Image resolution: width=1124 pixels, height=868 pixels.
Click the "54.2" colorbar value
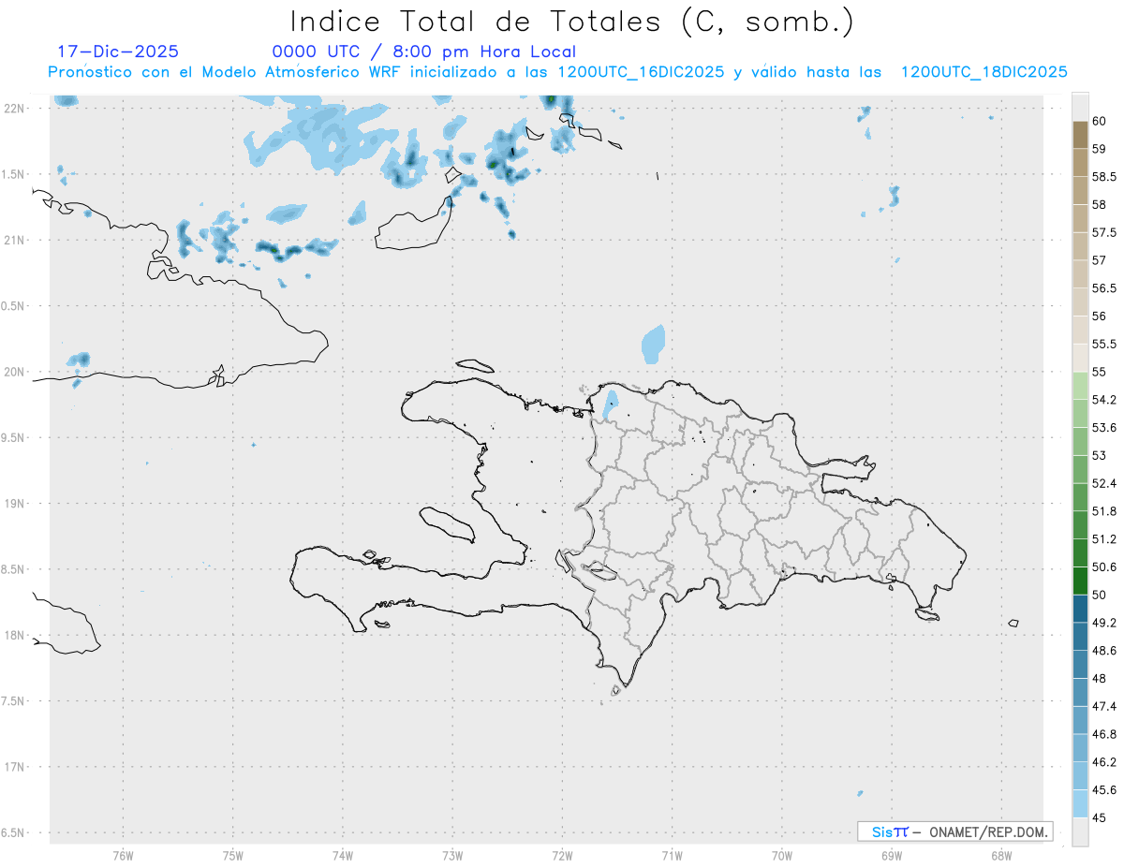[x=1103, y=400]
